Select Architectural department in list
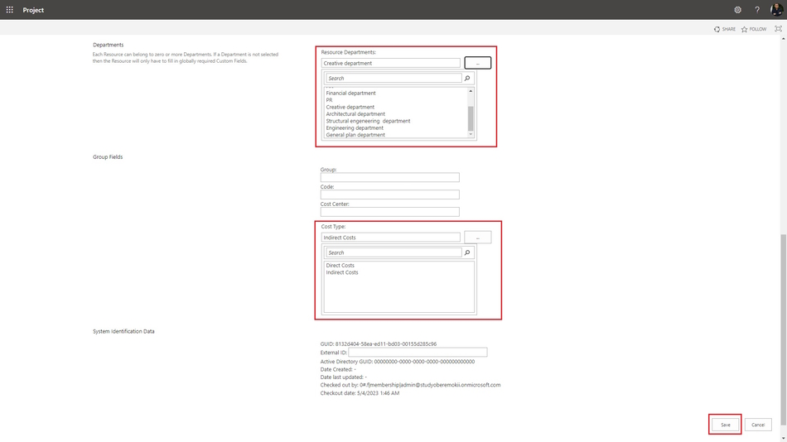787x442 pixels. click(x=355, y=114)
